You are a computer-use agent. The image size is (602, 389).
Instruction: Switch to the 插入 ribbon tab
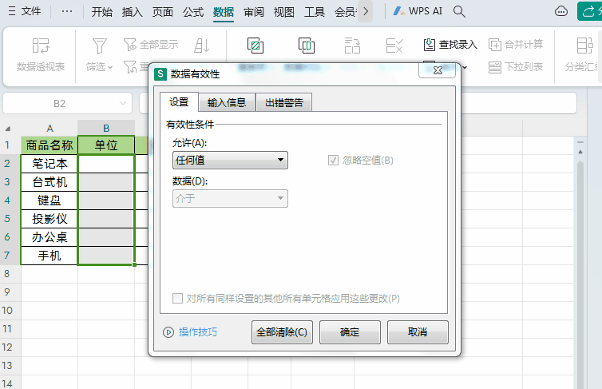pyautogui.click(x=132, y=12)
